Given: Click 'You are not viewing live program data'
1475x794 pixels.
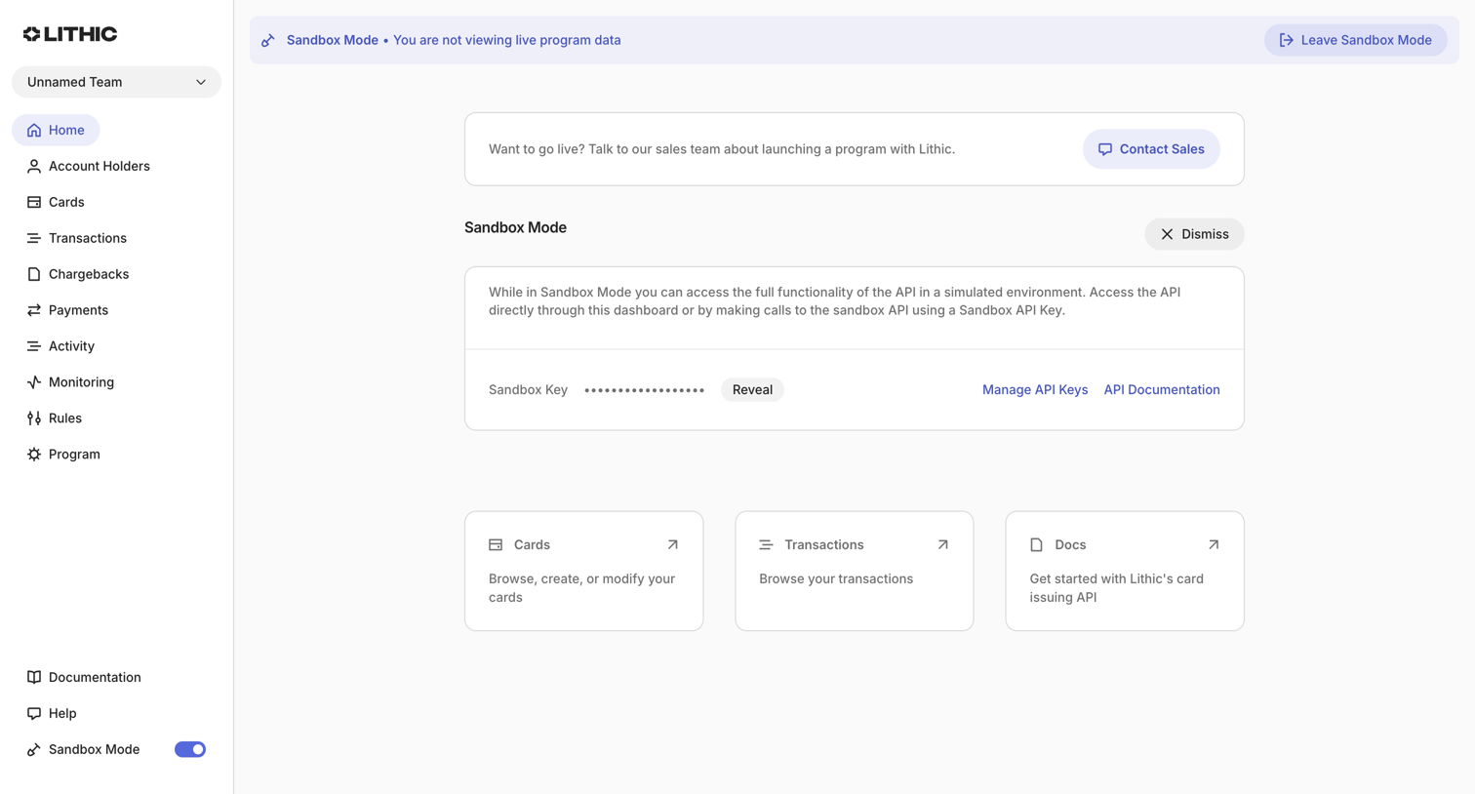Looking at the screenshot, I should point(507,40).
